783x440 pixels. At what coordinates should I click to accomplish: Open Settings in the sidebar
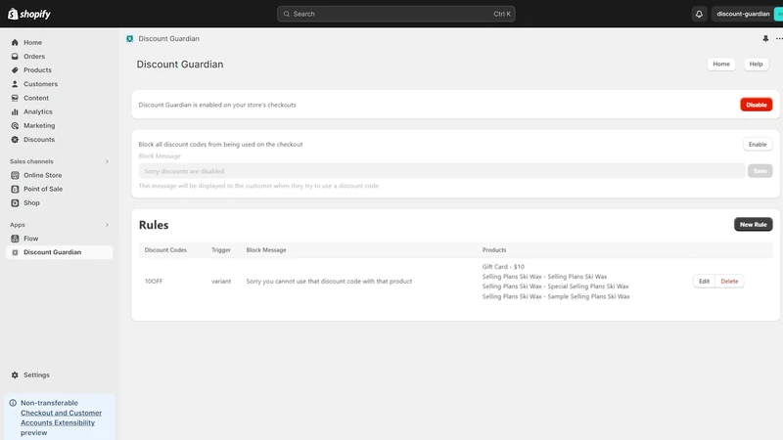tap(36, 374)
